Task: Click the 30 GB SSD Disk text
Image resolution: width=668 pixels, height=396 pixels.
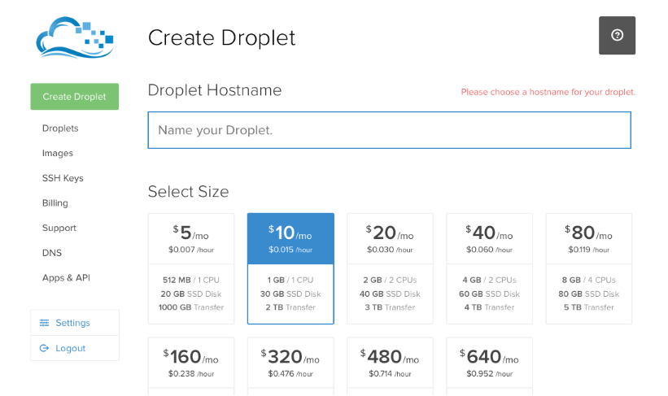Action: tap(290, 294)
